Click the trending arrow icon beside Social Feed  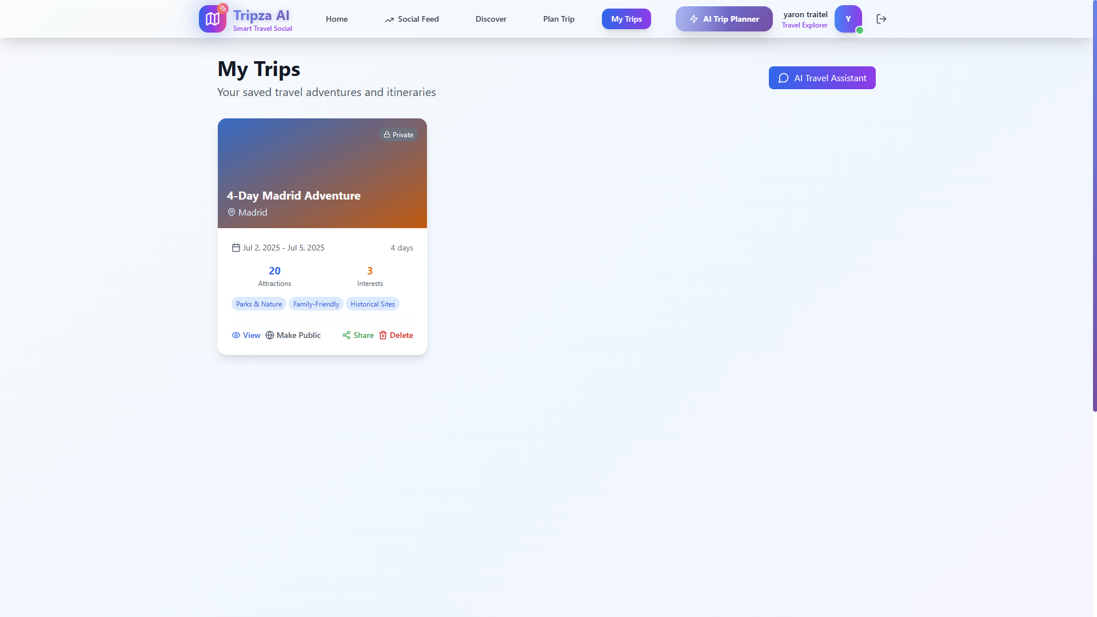coord(389,19)
